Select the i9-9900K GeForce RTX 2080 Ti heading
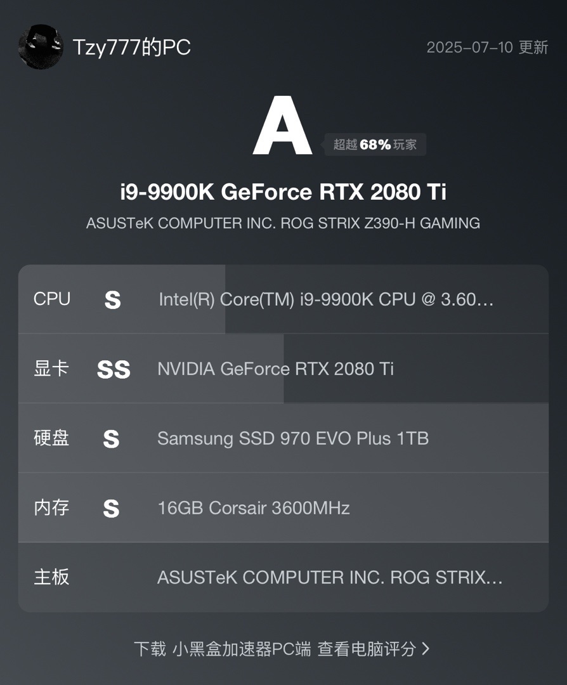The image size is (567, 685). 283,192
